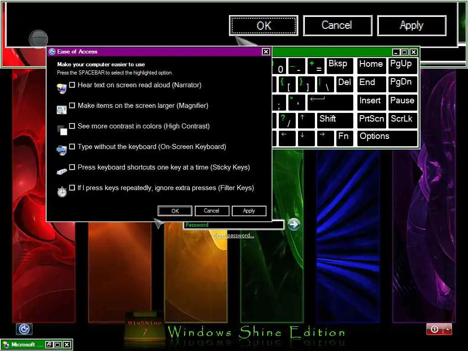Click the left arrow key
The image size is (468, 351).
pyautogui.click(x=287, y=138)
